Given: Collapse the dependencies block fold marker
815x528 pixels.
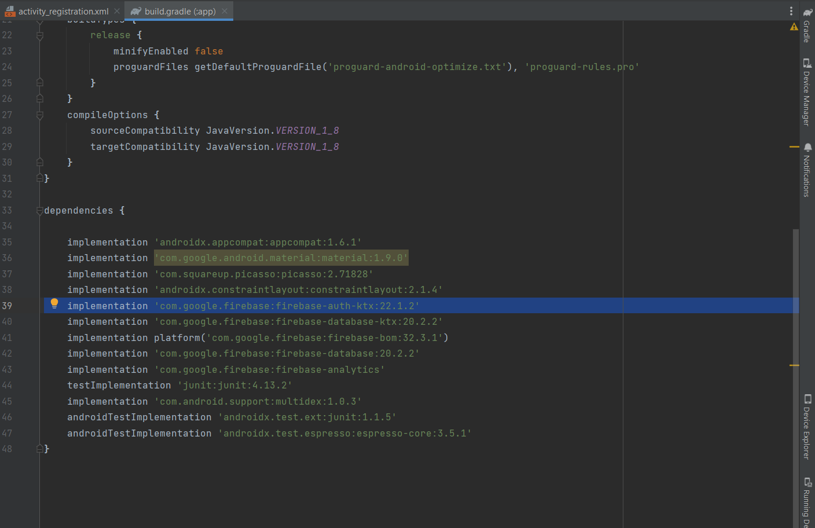Looking at the screenshot, I should pyautogui.click(x=40, y=211).
